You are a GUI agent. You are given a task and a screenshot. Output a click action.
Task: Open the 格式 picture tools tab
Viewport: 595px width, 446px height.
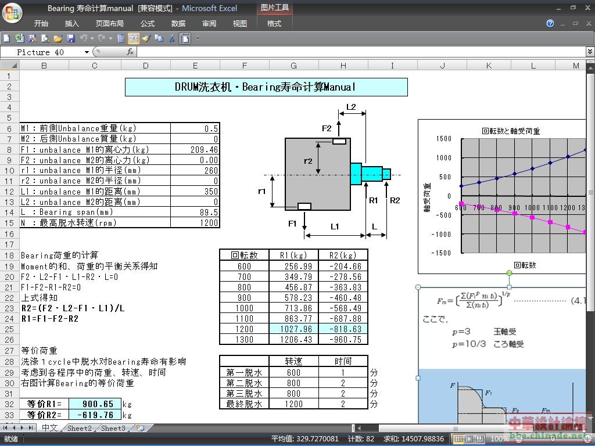pyautogui.click(x=274, y=23)
